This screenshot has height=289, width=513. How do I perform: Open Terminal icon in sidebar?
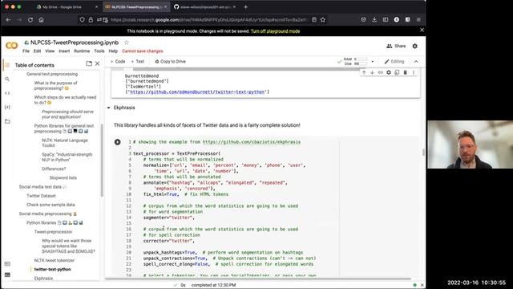pyautogui.click(x=7, y=275)
